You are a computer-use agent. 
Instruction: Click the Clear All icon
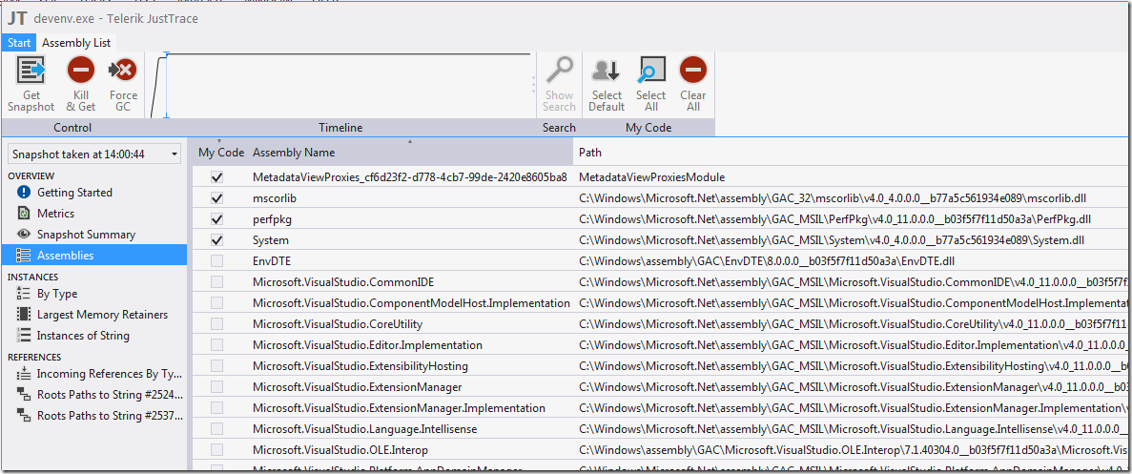(693, 70)
